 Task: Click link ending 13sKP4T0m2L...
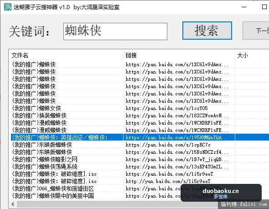[177, 167]
